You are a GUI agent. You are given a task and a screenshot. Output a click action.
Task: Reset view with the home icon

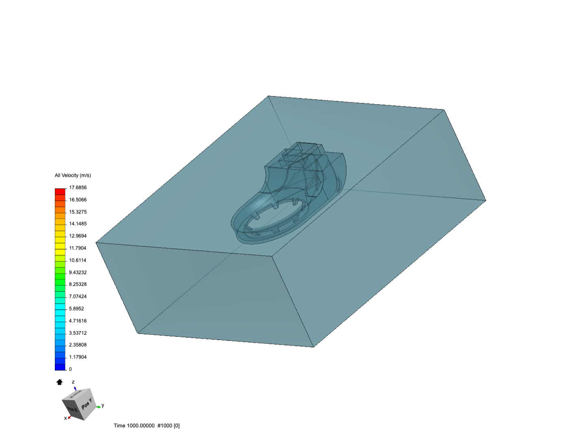pyautogui.click(x=59, y=382)
